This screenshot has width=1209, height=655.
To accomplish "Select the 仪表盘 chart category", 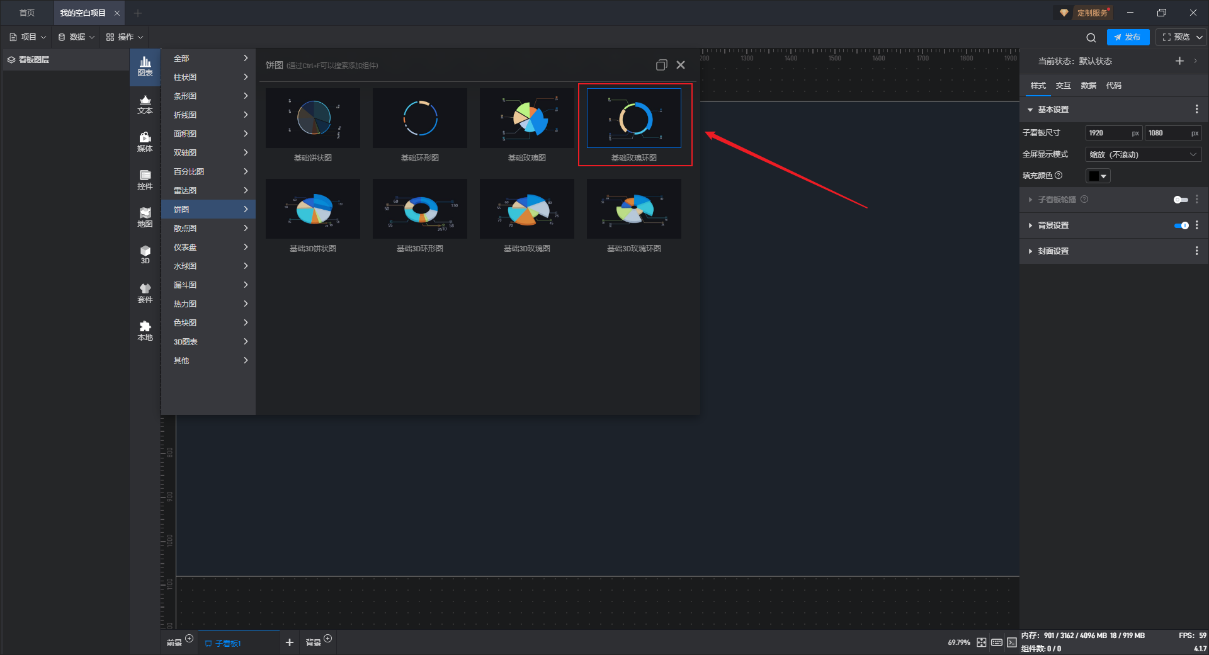I will click(208, 247).
